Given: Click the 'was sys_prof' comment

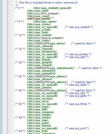Looking at the screenshot, I should click(77, 128).
